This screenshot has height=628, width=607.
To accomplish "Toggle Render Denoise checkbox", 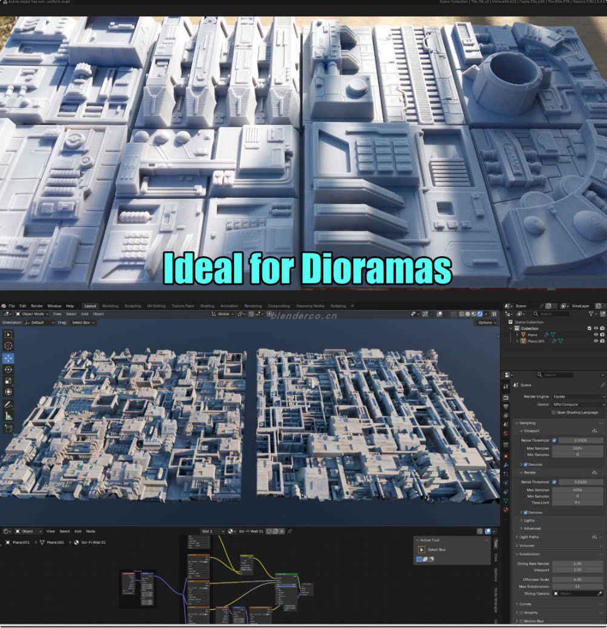I will (x=526, y=513).
